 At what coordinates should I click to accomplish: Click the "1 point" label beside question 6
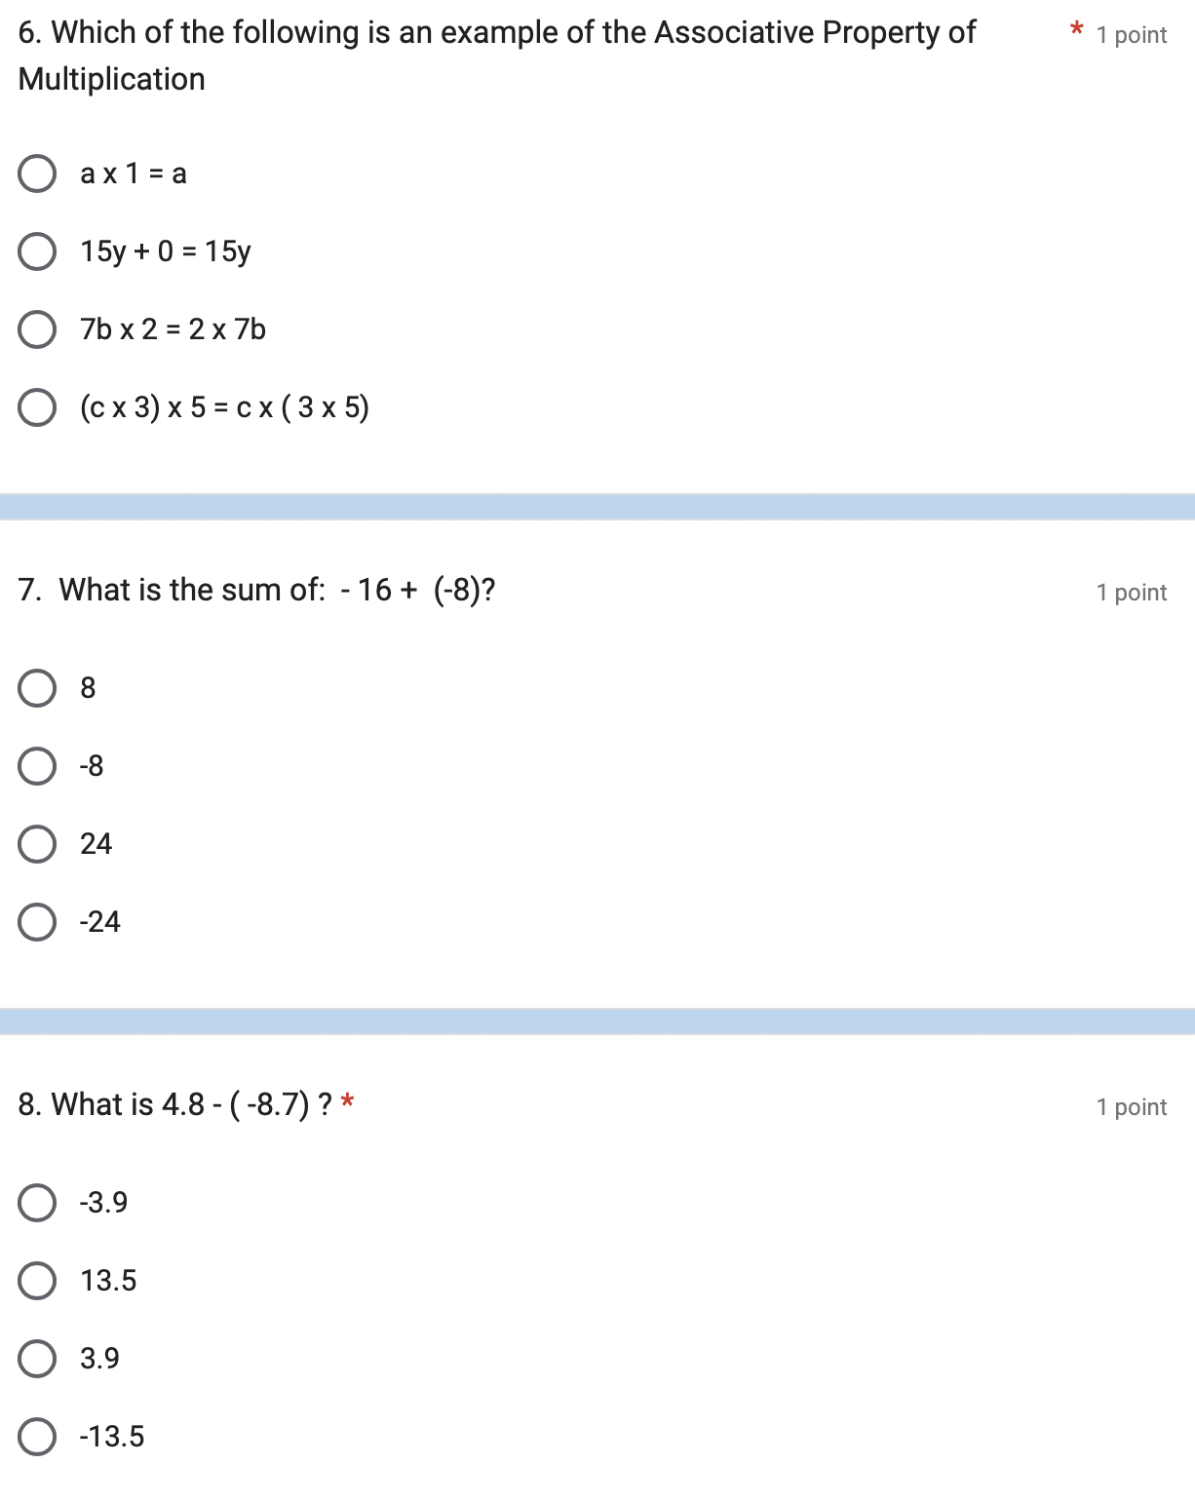[1131, 33]
